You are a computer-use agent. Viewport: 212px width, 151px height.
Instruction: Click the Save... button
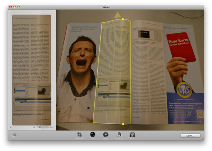[190, 135]
